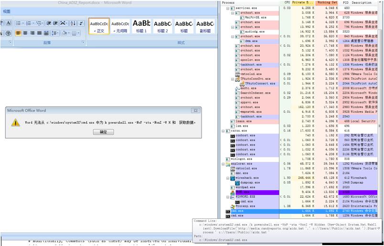The height and width of the screenshot is (246, 384).
Task: Open the Numbering dropdown arrow
Action: tap(33, 23)
